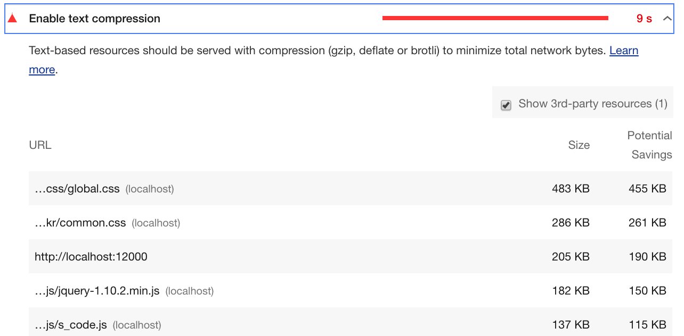Click the Enable text compression heading
This screenshot has width=684, height=336.
(x=94, y=19)
